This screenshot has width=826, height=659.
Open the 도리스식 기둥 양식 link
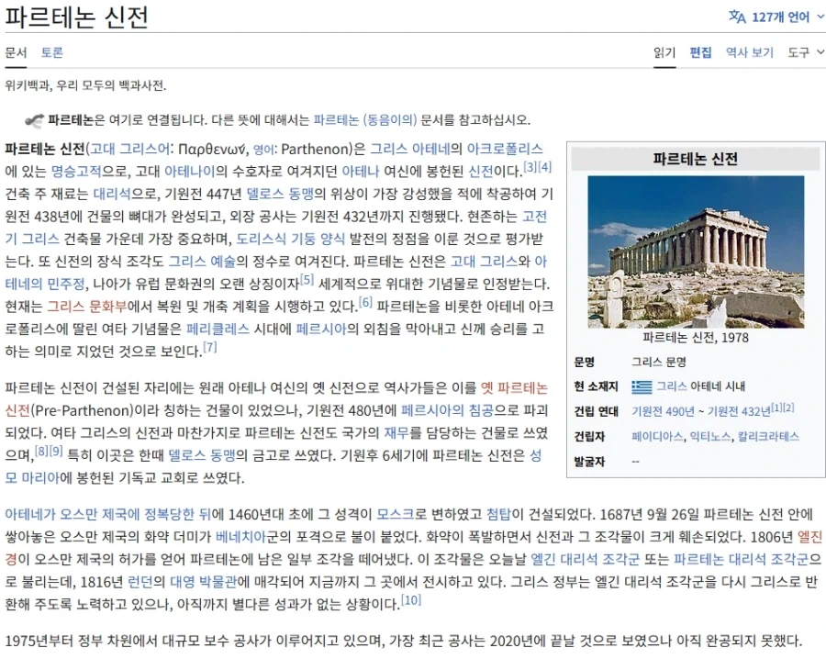tap(290, 239)
